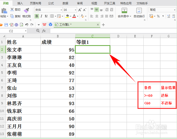Screen dimensions: 177x139
Task: Click the formula bar input field
Action: [x=113, y=31]
